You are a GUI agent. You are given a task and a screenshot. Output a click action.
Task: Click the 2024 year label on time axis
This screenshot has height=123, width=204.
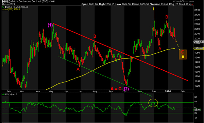[168, 91]
